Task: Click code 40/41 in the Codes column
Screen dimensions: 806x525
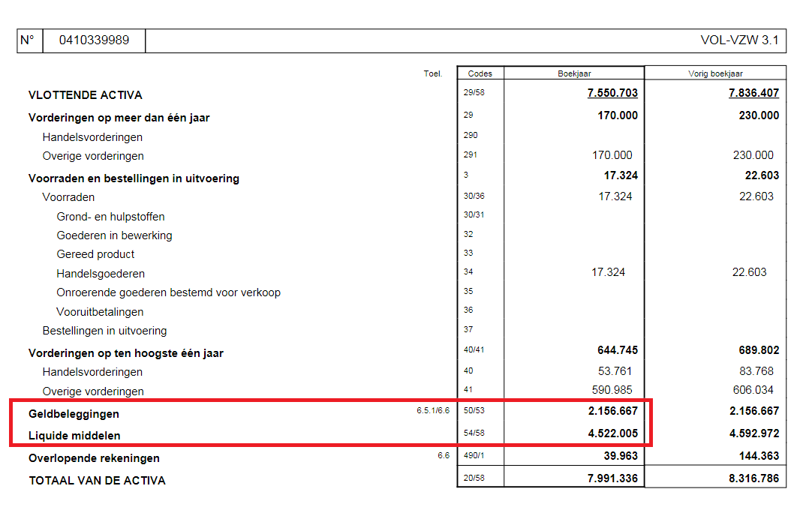Action: [x=474, y=349]
